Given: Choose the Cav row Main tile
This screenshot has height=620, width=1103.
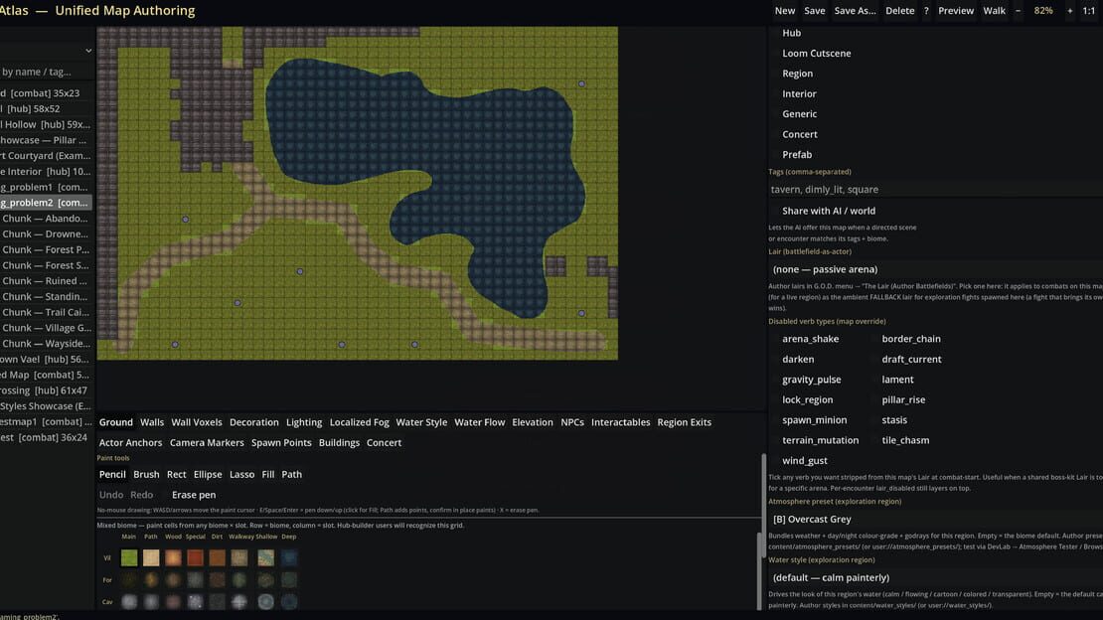Looking at the screenshot, I should [x=129, y=602].
